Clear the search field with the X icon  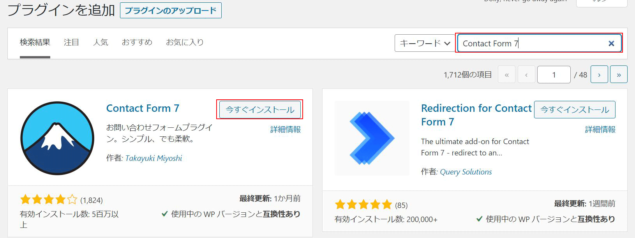pos(611,44)
